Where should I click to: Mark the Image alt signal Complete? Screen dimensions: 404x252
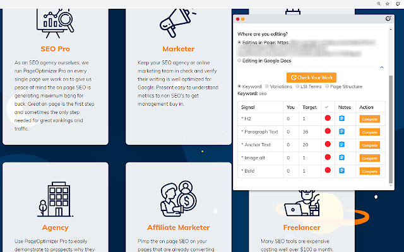(370, 158)
